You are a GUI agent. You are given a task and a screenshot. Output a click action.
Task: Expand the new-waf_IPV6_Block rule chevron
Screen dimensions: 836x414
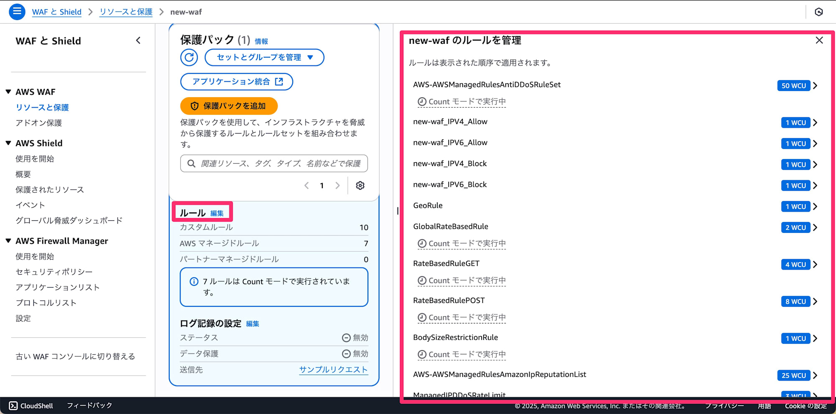pyautogui.click(x=815, y=185)
